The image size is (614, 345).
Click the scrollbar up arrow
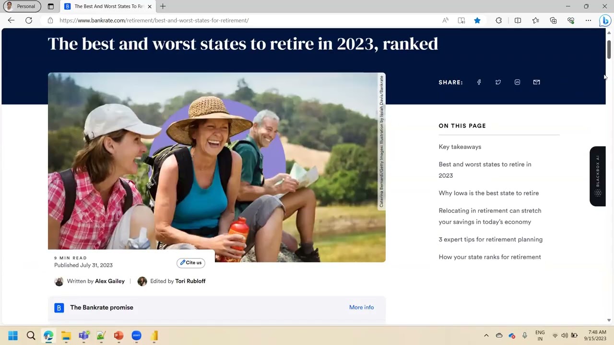609,33
